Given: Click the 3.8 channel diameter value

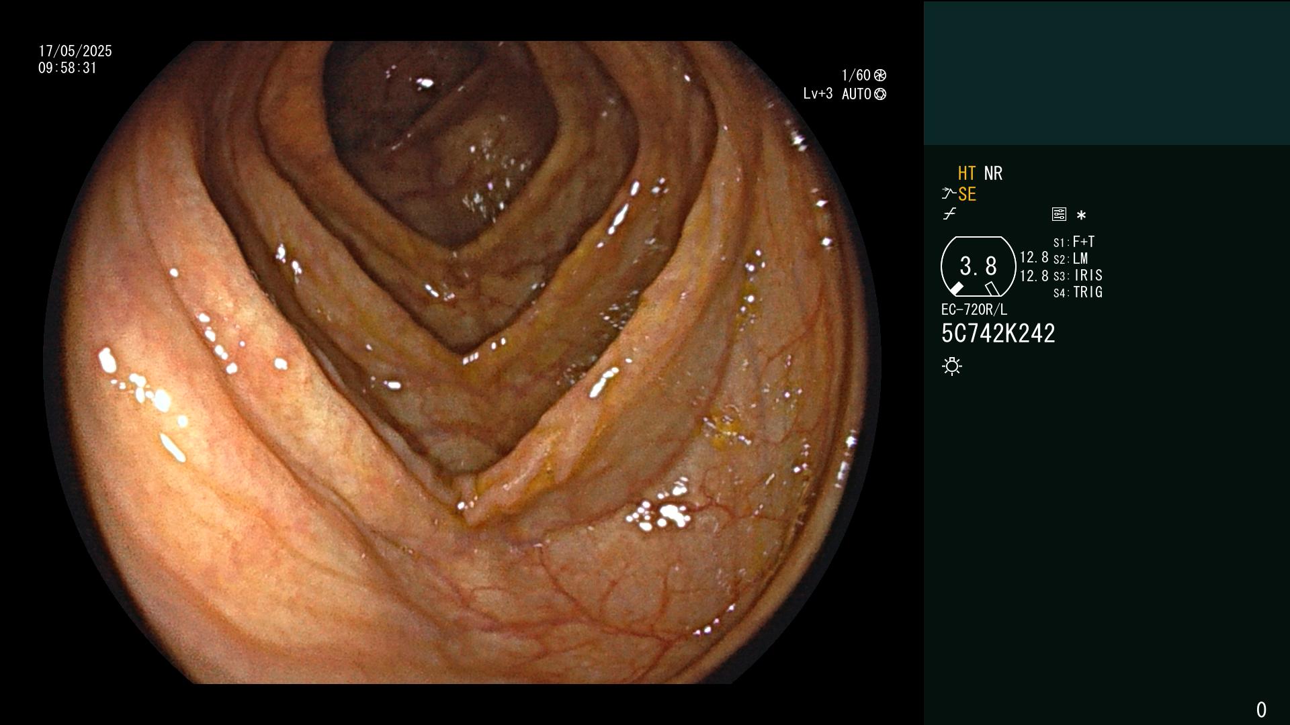Looking at the screenshot, I should click(978, 267).
